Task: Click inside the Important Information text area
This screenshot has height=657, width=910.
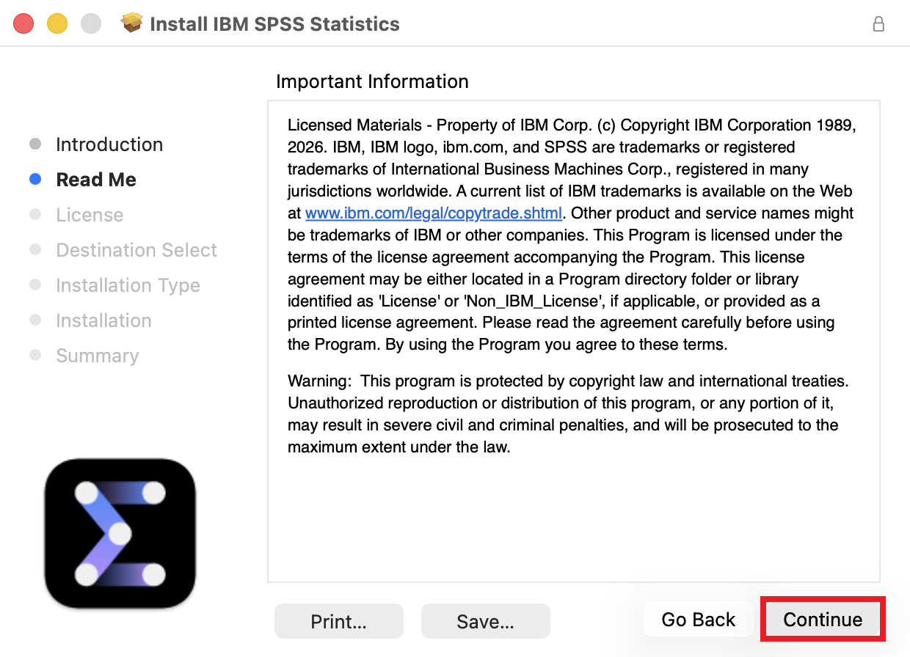Action: click(x=574, y=341)
